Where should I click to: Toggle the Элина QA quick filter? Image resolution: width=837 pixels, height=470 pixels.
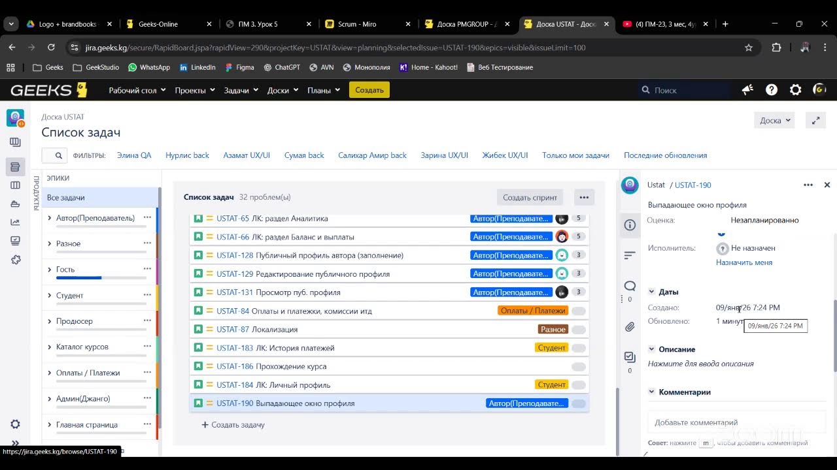pos(134,155)
